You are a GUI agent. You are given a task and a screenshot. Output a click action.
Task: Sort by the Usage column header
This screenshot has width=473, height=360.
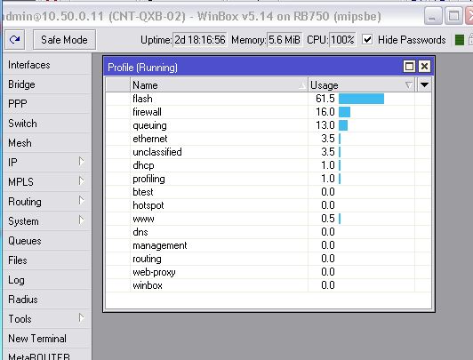point(361,85)
